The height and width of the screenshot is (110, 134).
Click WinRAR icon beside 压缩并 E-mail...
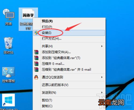coord(36,64)
